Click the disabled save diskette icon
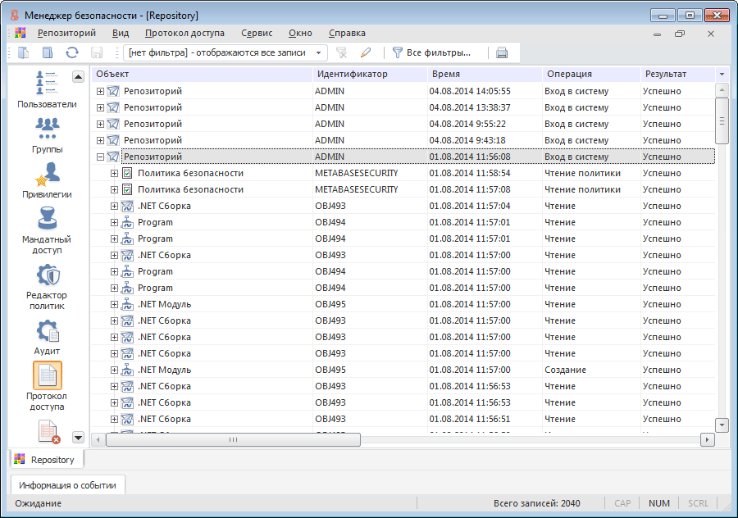Image resolution: width=738 pixels, height=518 pixels. 97,52
